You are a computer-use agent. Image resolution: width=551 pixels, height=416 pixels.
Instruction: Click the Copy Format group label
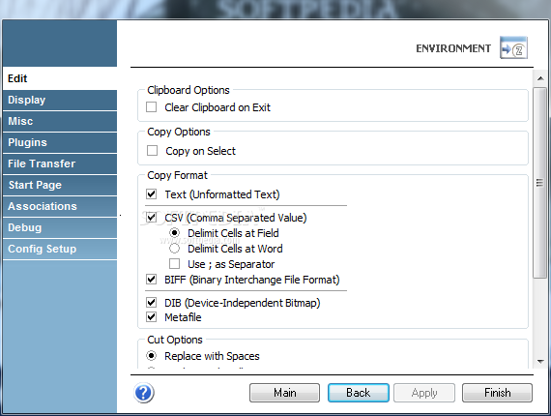[x=178, y=175]
